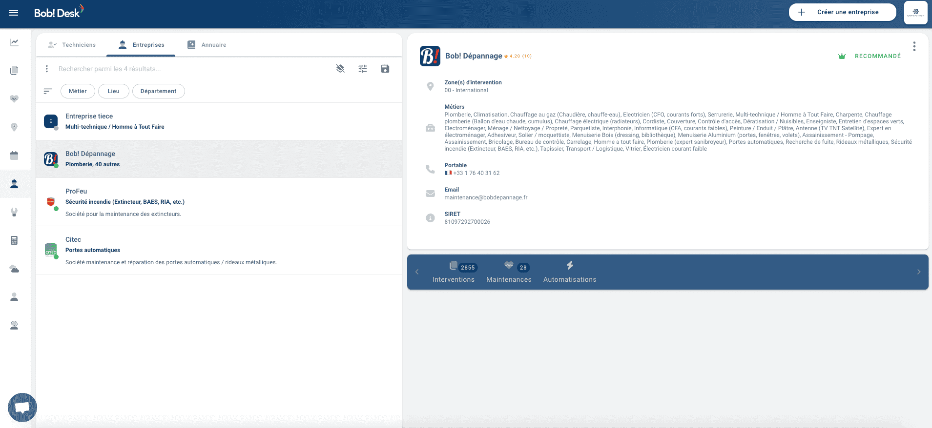Open the equipment wrench sidebar icon
The height and width of the screenshot is (428, 932).
(x=14, y=212)
